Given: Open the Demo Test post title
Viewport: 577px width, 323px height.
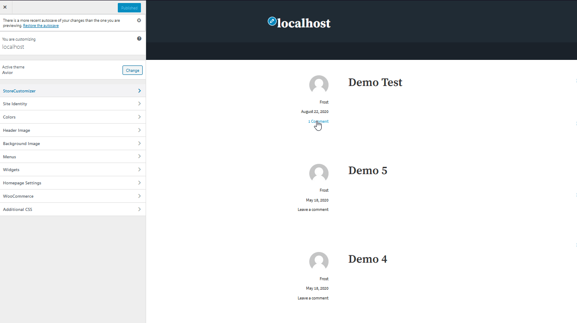Looking at the screenshot, I should click(375, 82).
